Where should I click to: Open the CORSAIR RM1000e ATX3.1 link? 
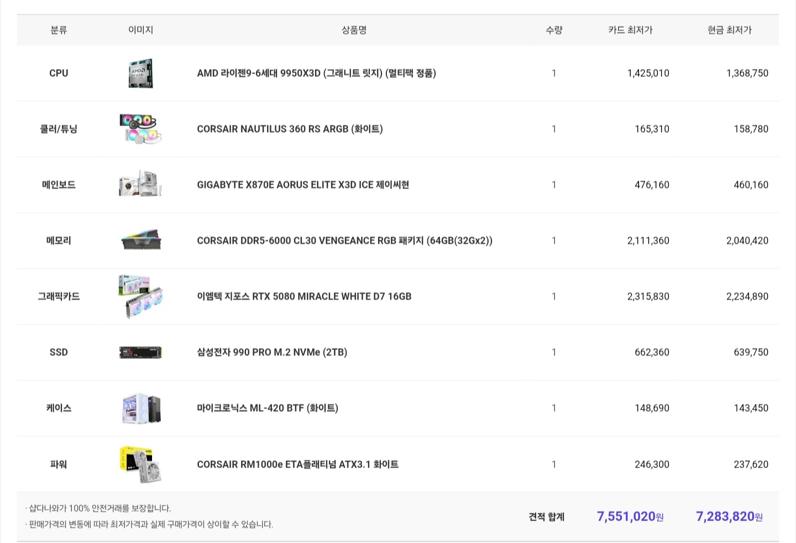click(x=297, y=464)
